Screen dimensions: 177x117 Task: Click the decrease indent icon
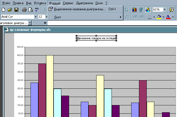pyautogui.click(x=135, y=17)
